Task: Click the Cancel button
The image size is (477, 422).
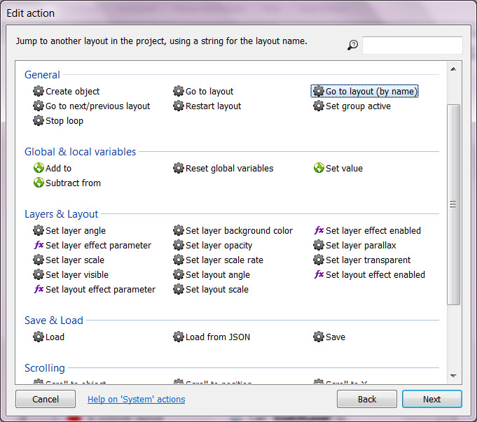Action: coord(46,399)
